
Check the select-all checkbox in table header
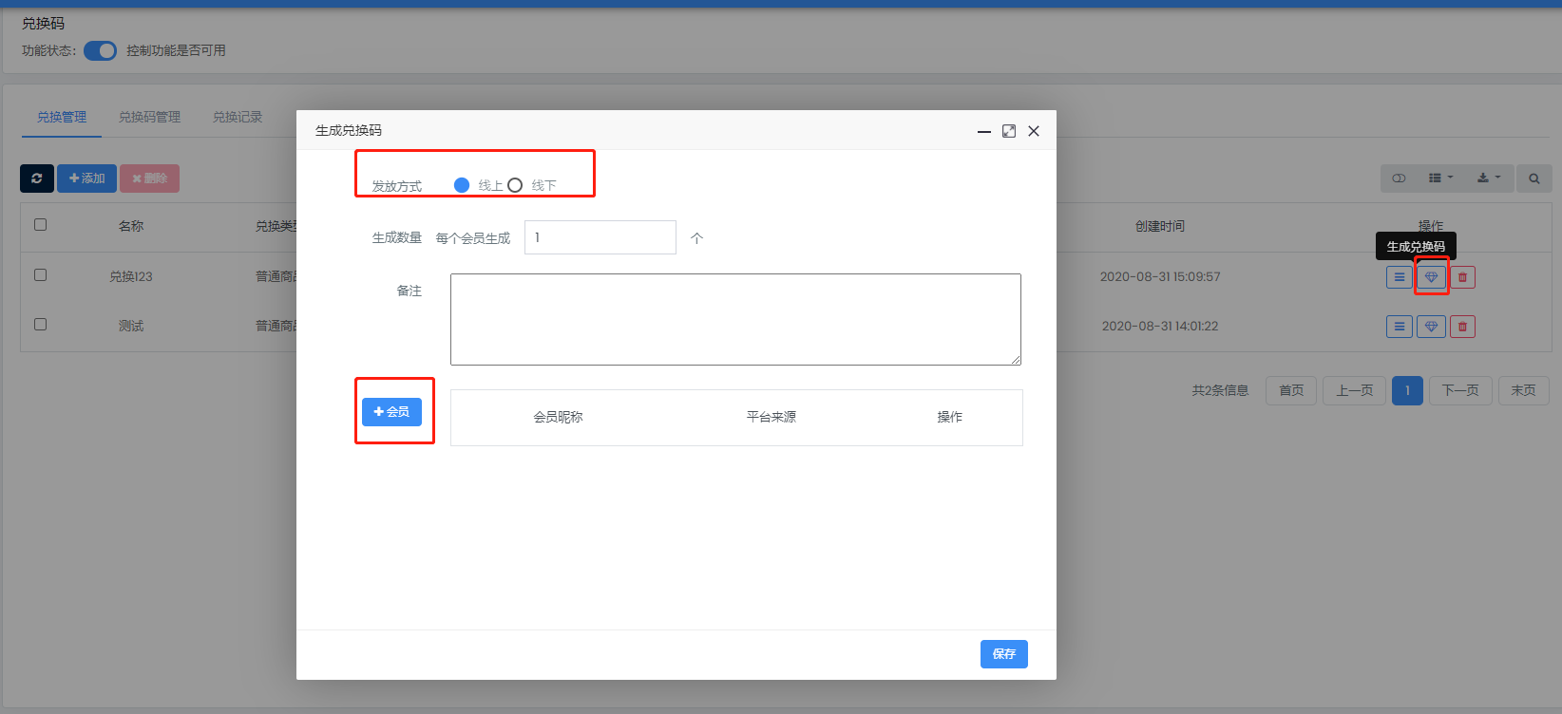(40, 225)
